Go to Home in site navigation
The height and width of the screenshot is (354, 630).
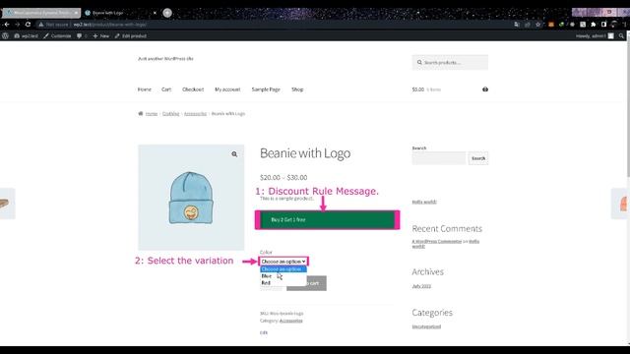145,89
